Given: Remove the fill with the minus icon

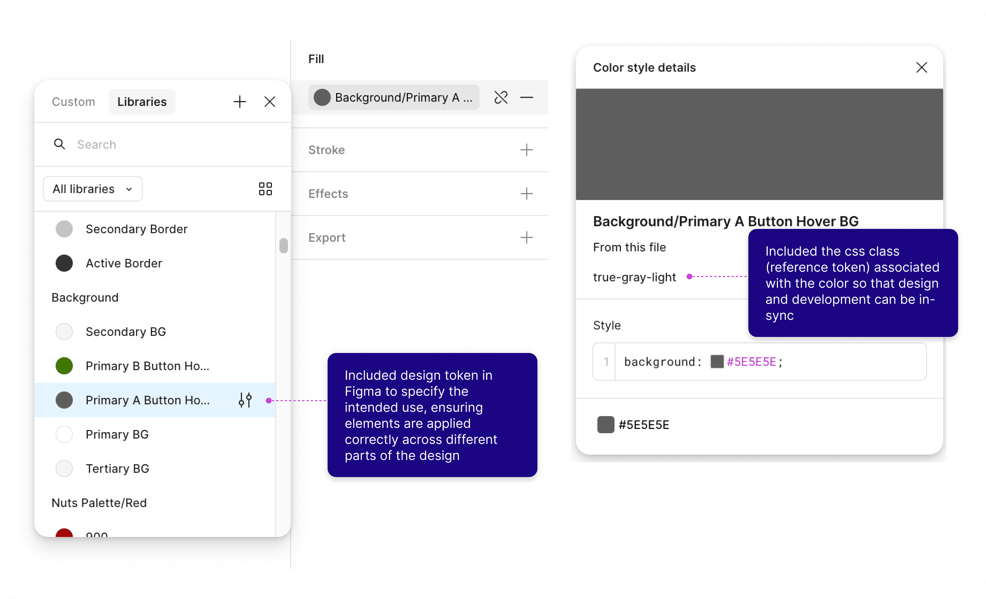Looking at the screenshot, I should [526, 97].
